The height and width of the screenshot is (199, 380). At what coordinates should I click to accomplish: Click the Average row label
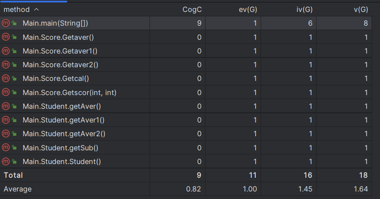[x=18, y=189]
